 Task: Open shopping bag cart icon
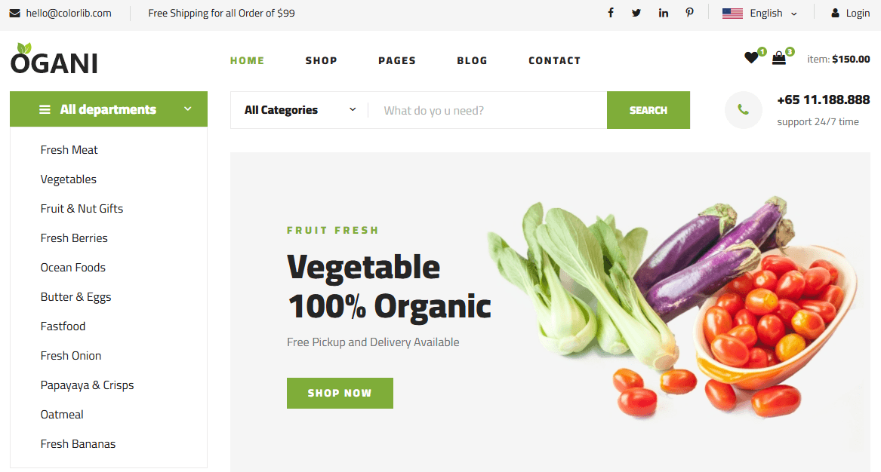(x=779, y=57)
